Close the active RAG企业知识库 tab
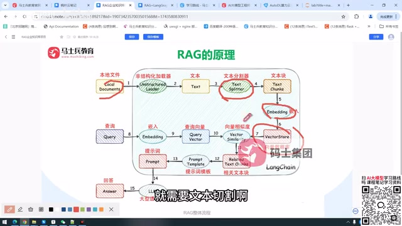 coord(130,5)
